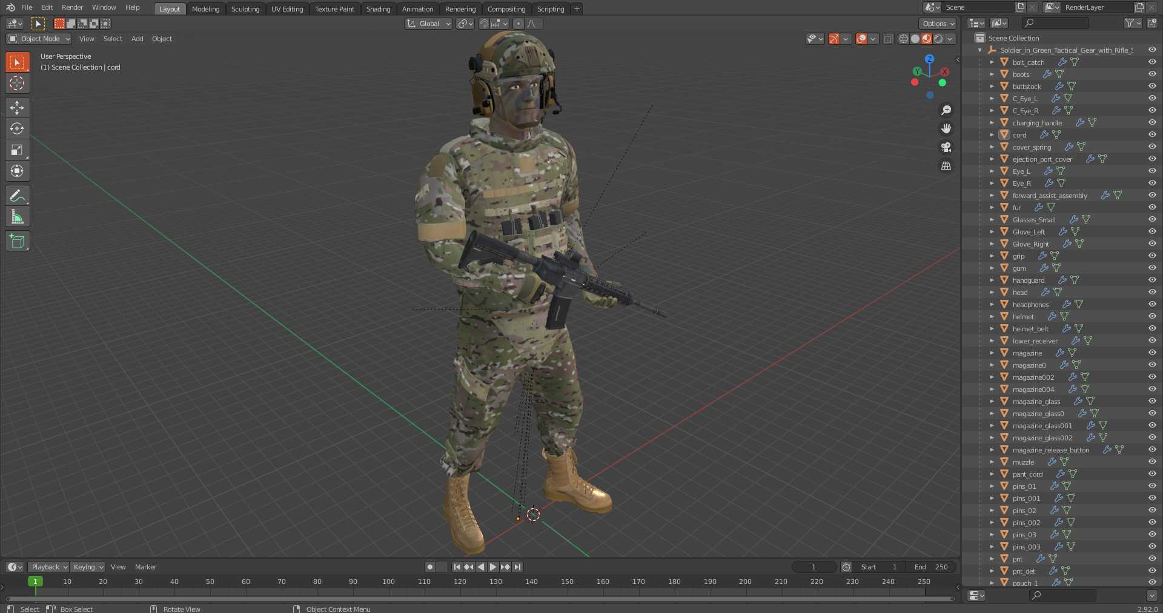Open the Render menu
This screenshot has width=1163, height=613.
73,7
